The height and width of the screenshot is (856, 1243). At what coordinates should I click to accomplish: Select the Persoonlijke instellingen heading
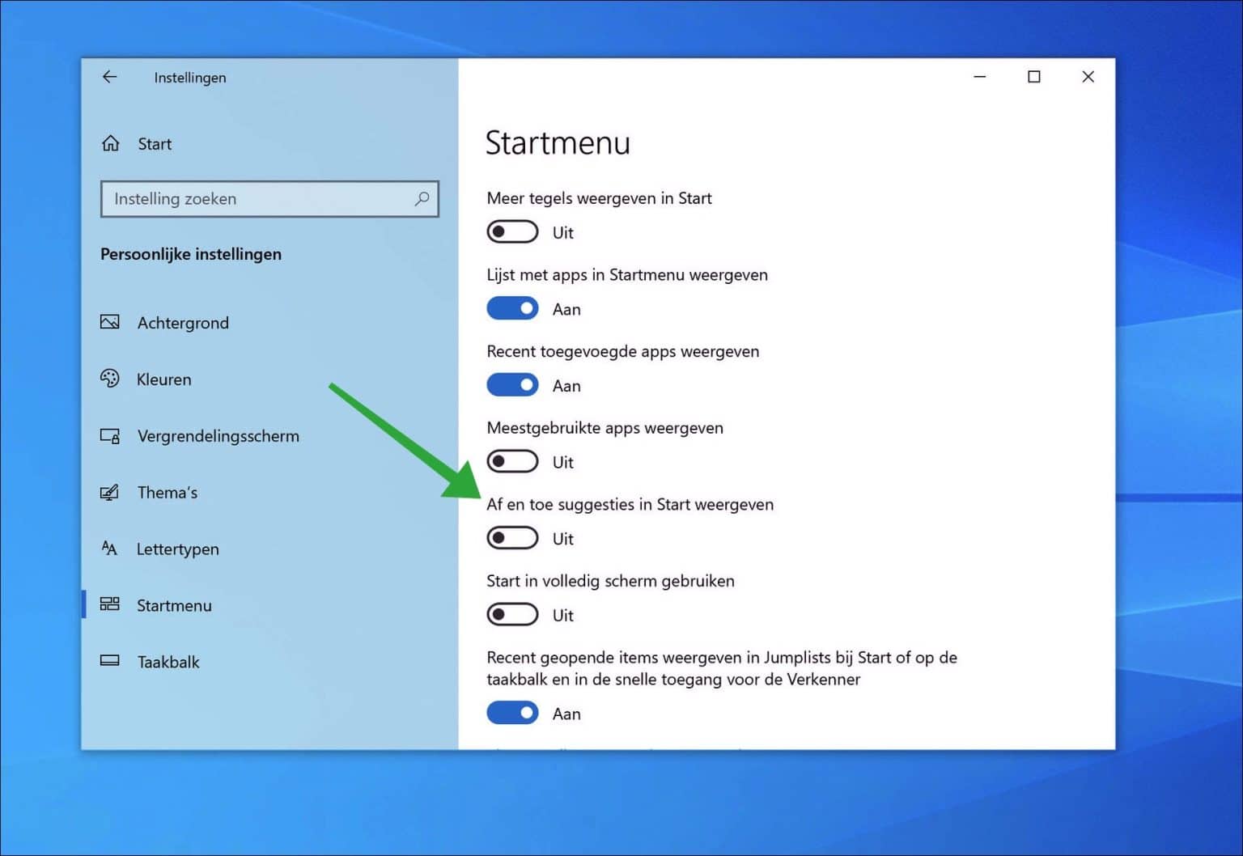click(x=190, y=253)
